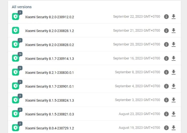
Task: Open Xiaomi Security 8.2.0-230828.1.2 version link
Action: (x=49, y=31)
